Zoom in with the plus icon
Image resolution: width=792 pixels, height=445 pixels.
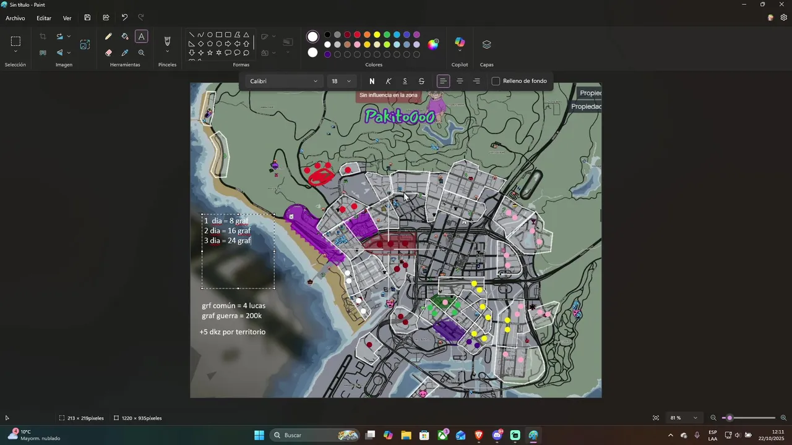pos(783,418)
